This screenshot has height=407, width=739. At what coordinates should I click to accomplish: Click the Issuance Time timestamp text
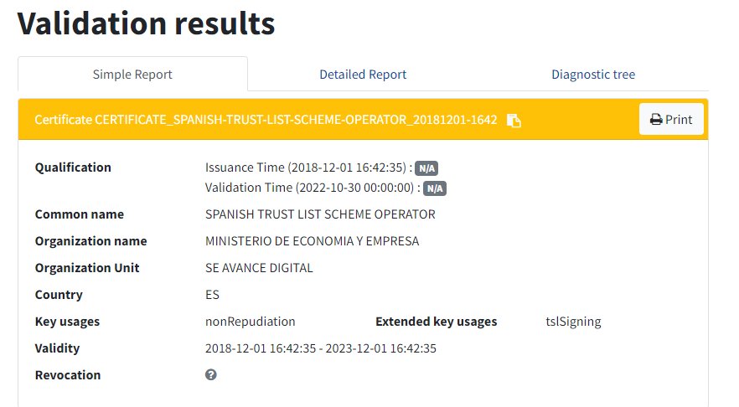(x=306, y=167)
